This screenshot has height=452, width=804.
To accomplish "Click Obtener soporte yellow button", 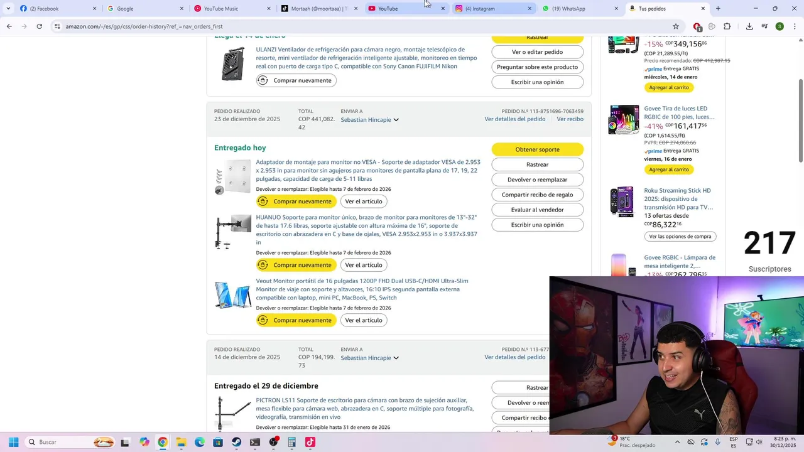I will [537, 149].
